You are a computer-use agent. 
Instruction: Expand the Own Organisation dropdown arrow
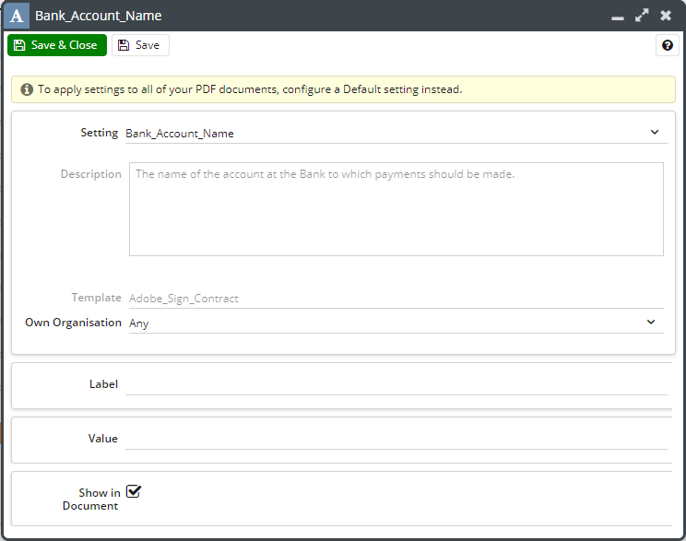[x=651, y=323]
